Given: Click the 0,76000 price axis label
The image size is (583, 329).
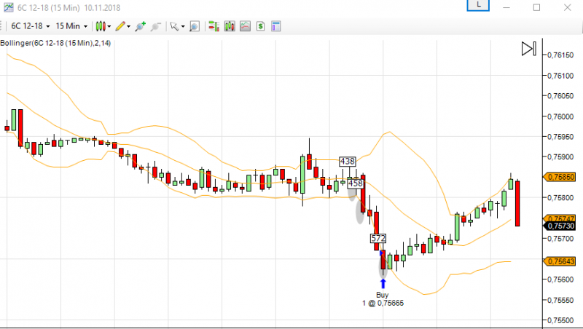Looking at the screenshot, I should [x=560, y=116].
